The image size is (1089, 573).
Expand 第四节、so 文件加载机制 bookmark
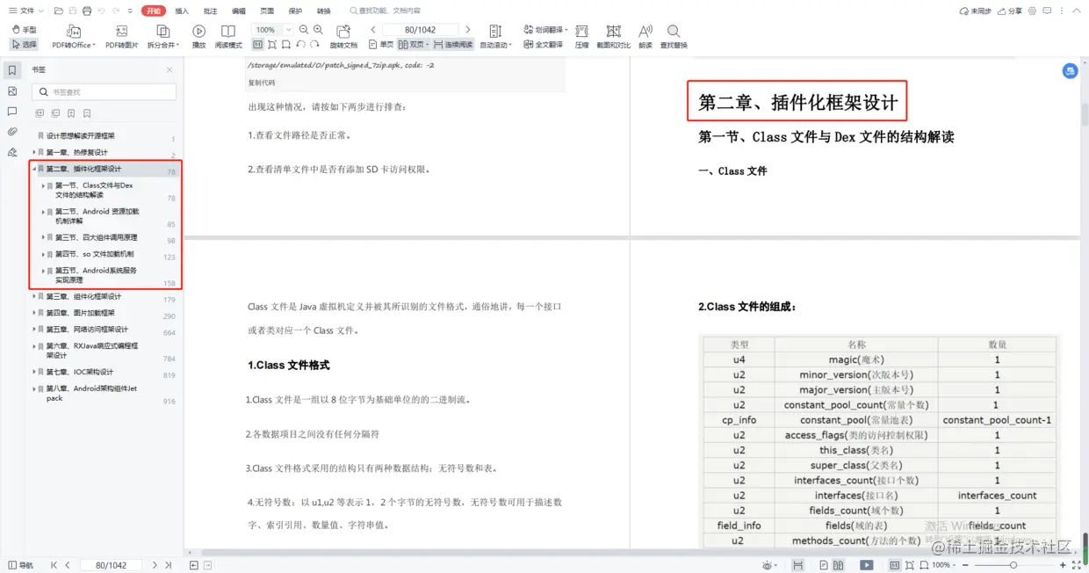coord(43,254)
